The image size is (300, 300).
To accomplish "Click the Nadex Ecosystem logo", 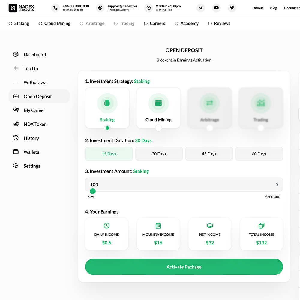I will (22, 8).
